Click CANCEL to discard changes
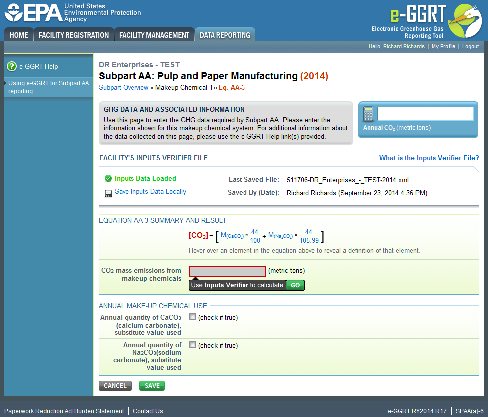 [x=115, y=385]
